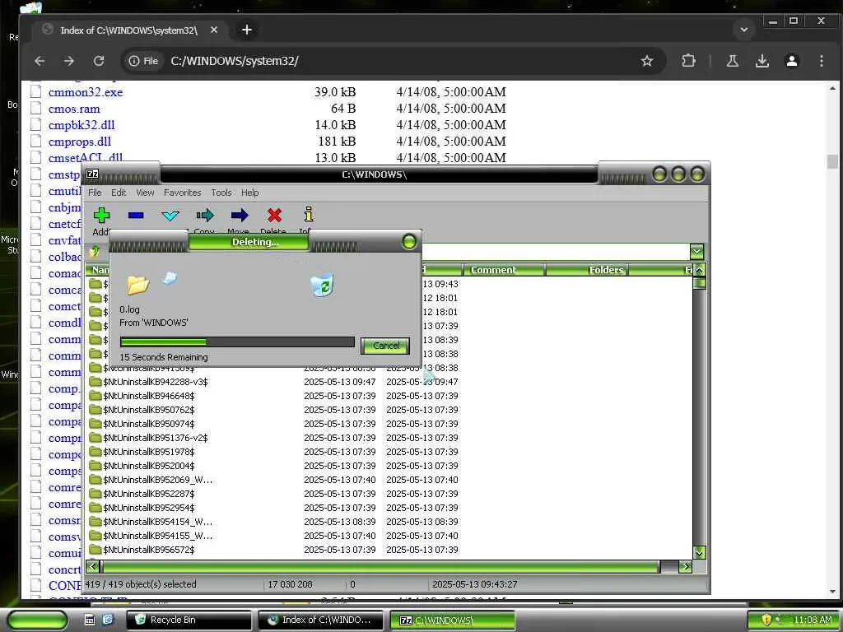Open the cmos.ram link
Viewport: 843px width, 632px height.
click(74, 109)
